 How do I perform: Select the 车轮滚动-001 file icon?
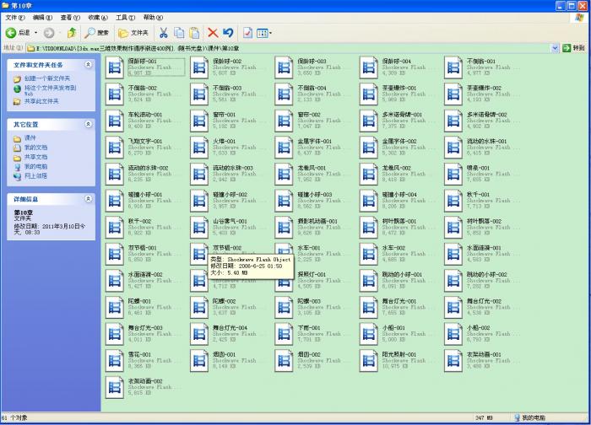pos(115,121)
